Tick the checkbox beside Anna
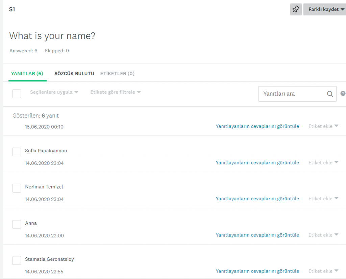Image resolution: width=346 pixels, height=279 pixels. pyautogui.click(x=17, y=224)
